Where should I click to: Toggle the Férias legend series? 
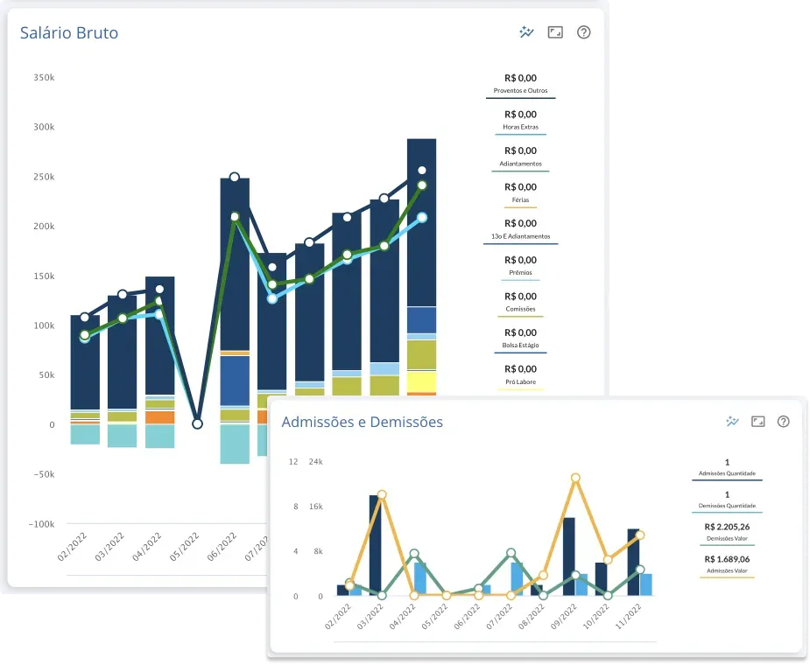point(521,194)
